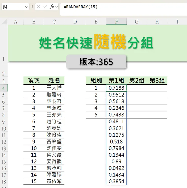Click the cell with value 0.7438
Viewport: 187px width, 188px height.
tap(116, 115)
